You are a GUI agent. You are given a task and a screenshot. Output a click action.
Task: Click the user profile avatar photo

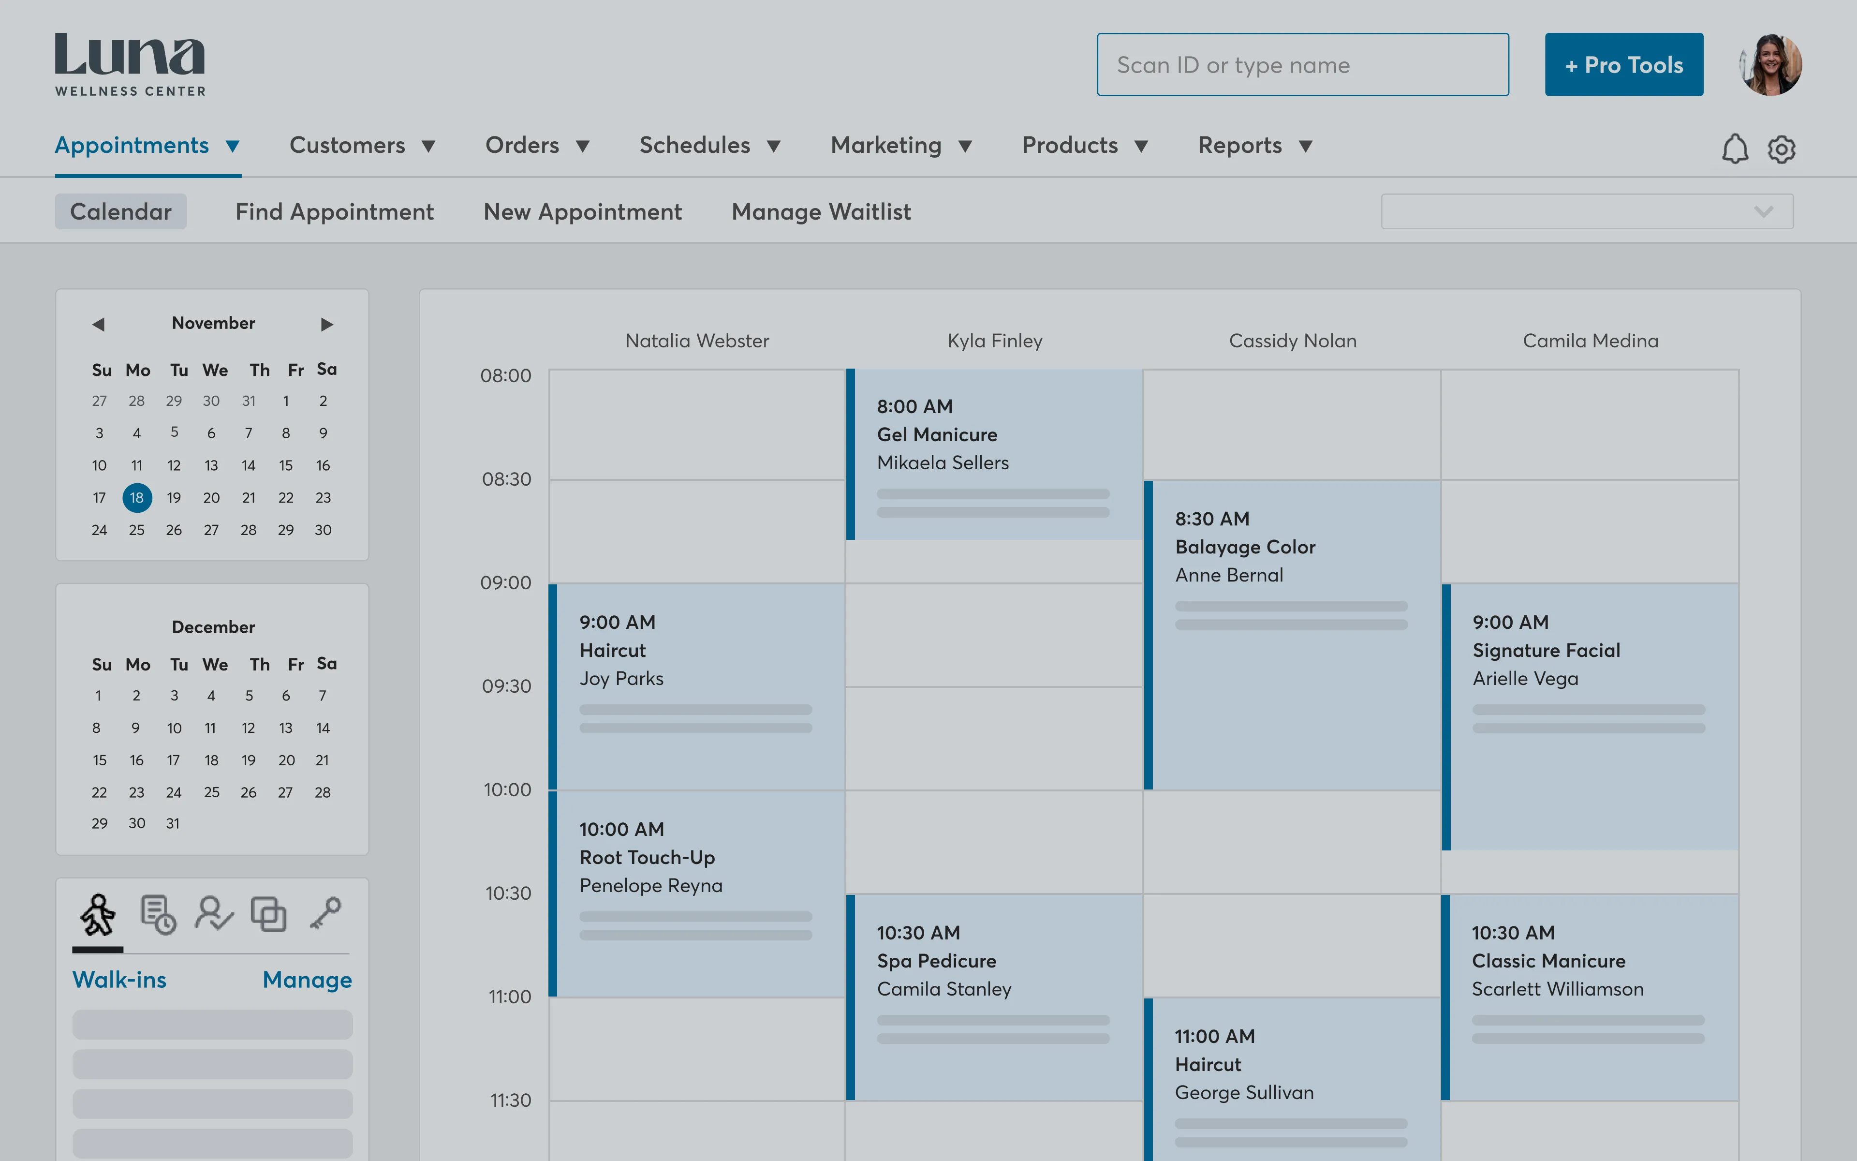tap(1770, 65)
